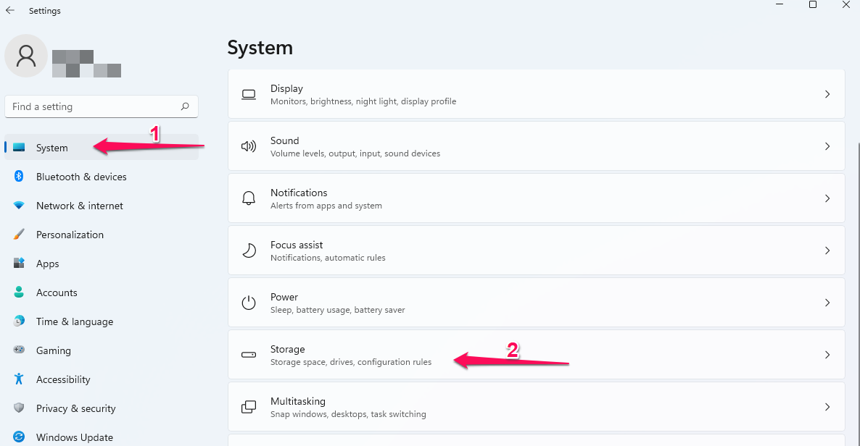Viewport: 860px width, 446px height.
Task: Open Gaming settings category
Action: [102, 350]
